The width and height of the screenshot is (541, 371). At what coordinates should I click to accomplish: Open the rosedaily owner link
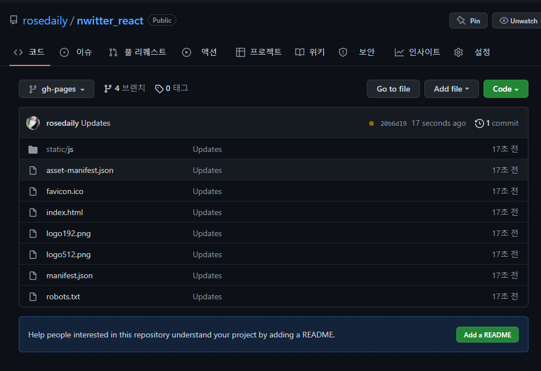point(45,20)
